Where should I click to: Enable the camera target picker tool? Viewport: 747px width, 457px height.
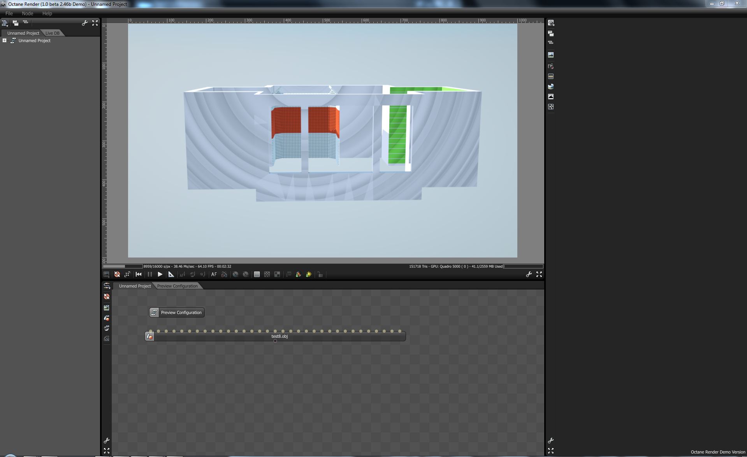point(202,275)
